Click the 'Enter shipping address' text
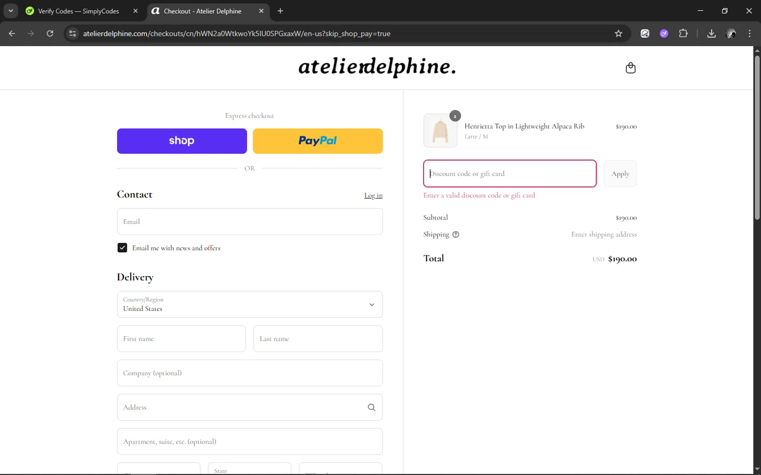 [604, 234]
